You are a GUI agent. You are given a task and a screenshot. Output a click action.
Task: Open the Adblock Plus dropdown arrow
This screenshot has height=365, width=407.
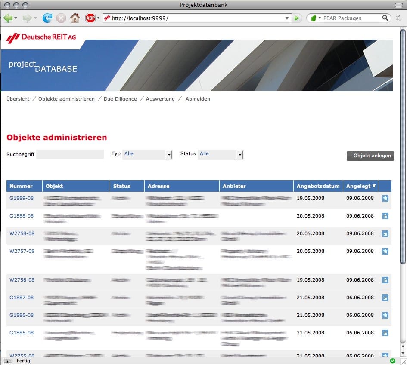click(98, 18)
